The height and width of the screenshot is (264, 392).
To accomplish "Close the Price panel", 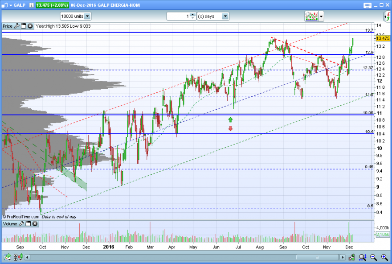I will coord(30,26).
